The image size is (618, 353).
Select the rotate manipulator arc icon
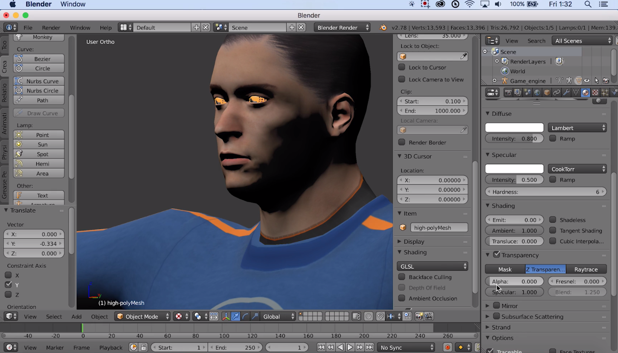[245, 316]
